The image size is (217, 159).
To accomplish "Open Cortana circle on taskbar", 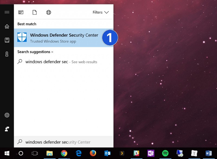I will [x=21, y=153].
